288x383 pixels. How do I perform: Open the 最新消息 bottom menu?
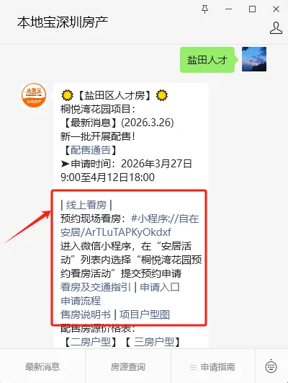pyautogui.click(x=42, y=366)
